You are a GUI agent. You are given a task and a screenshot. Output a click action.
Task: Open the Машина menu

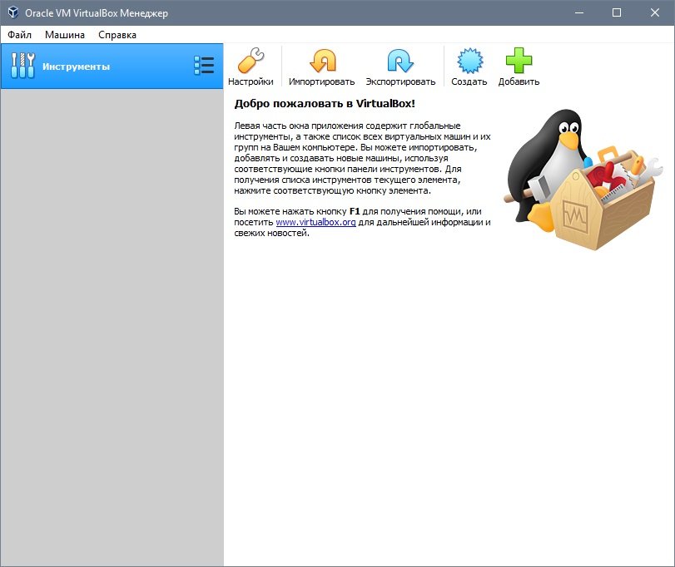click(x=65, y=35)
